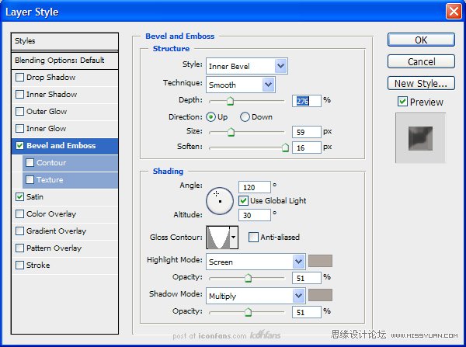466x347 pixels.
Task: Open the Gloss Contour picker arrow
Action: coord(234,237)
